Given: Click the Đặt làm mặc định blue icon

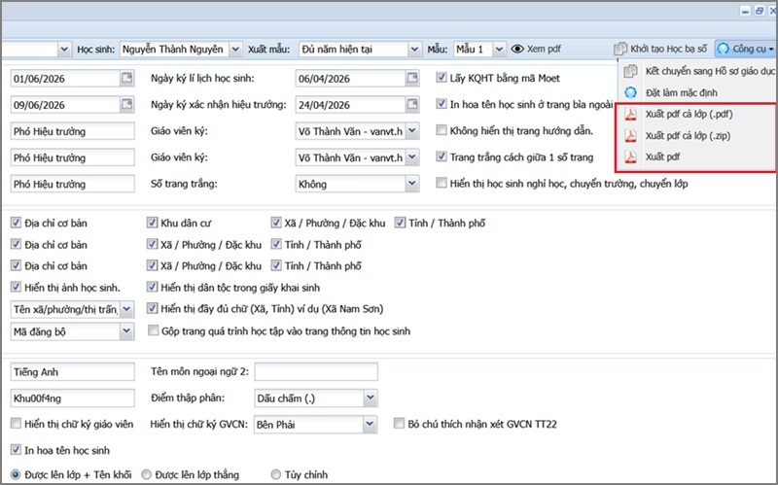Looking at the screenshot, I should click(630, 92).
